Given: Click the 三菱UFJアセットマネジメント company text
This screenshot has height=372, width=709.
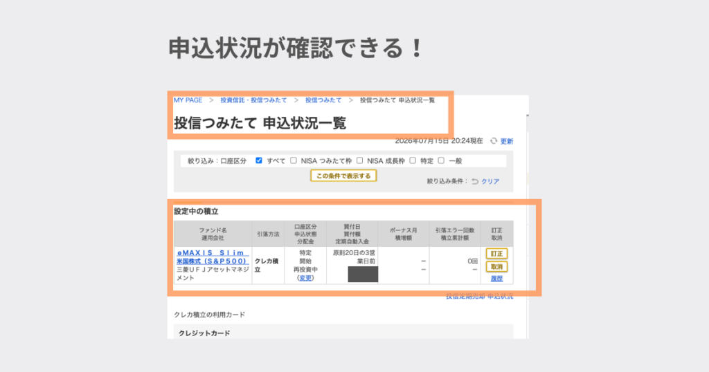Looking at the screenshot, I should pyautogui.click(x=213, y=274).
